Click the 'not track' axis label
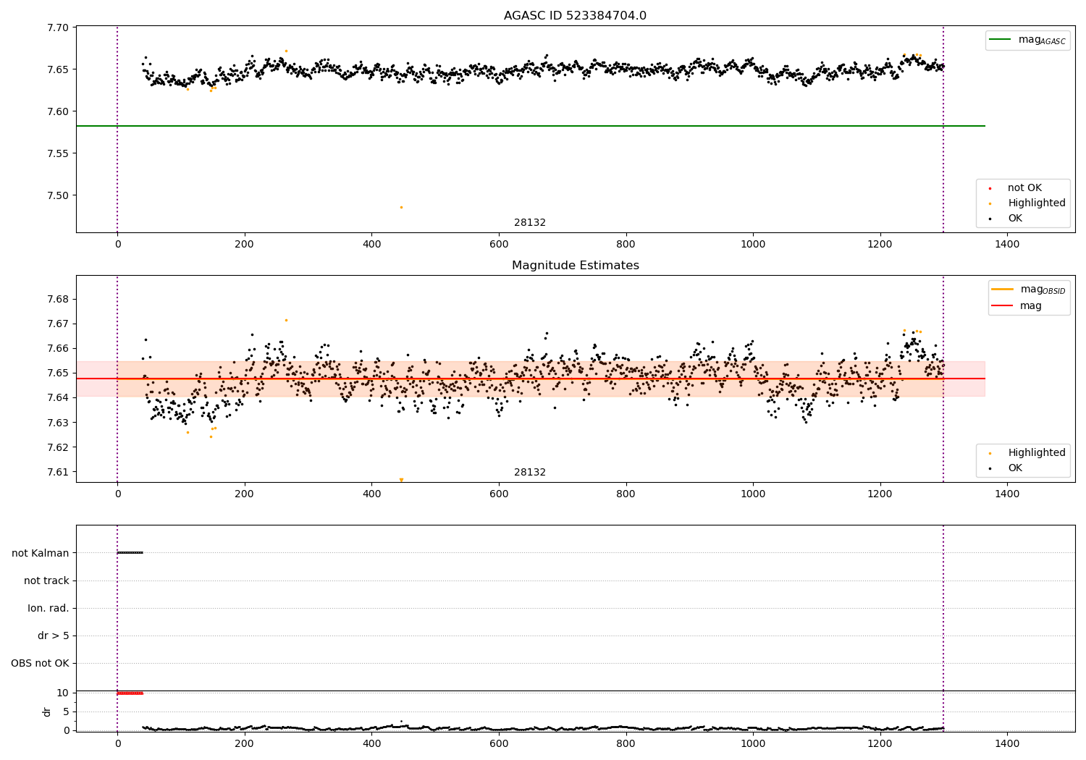The height and width of the screenshot is (760, 1086). coord(46,580)
